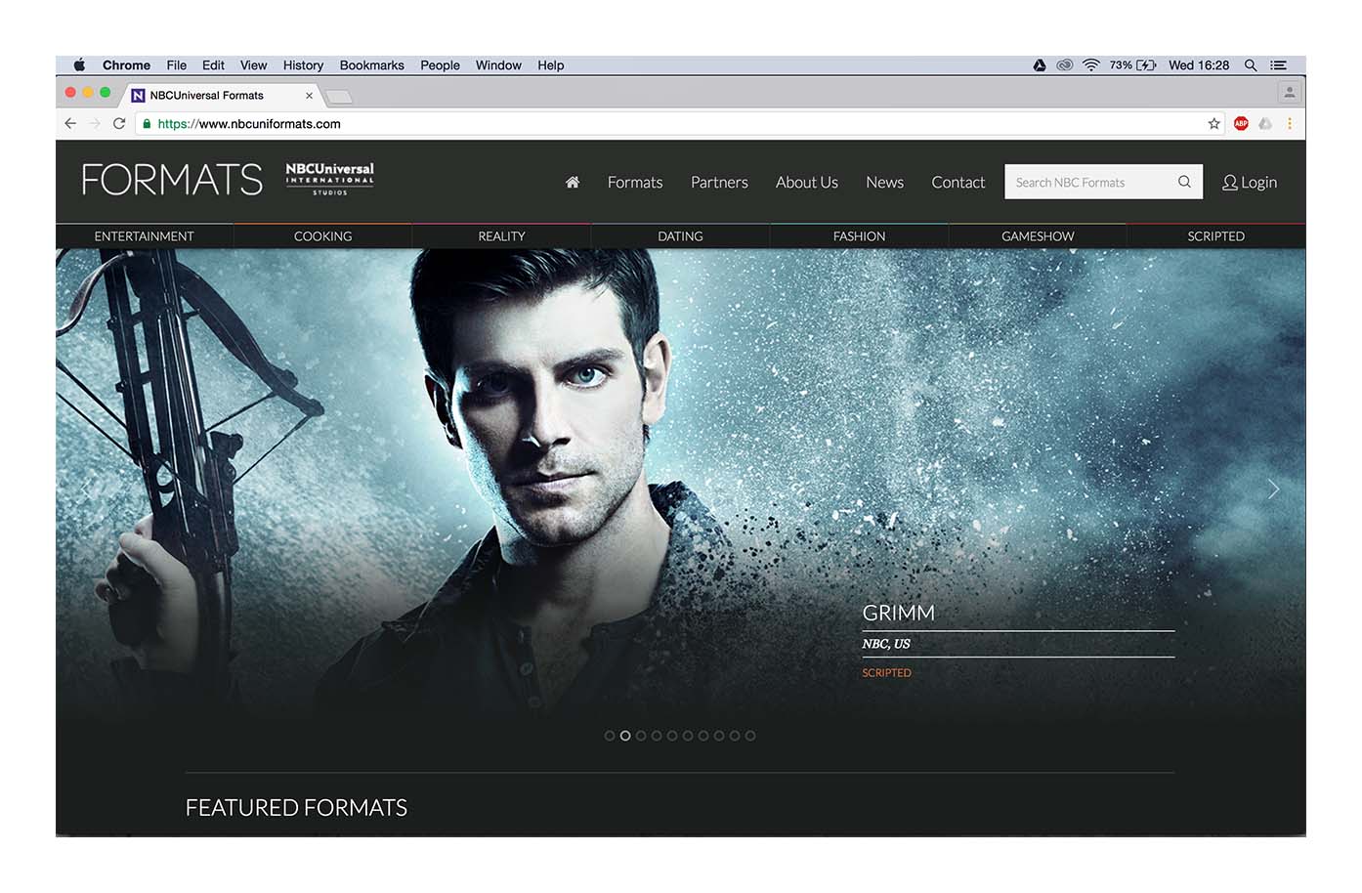Open the Chrome application menu
The width and height of the screenshot is (1362, 893).
tap(126, 65)
